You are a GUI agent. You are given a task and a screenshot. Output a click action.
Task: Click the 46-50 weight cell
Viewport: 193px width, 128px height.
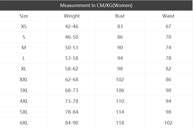click(72, 37)
